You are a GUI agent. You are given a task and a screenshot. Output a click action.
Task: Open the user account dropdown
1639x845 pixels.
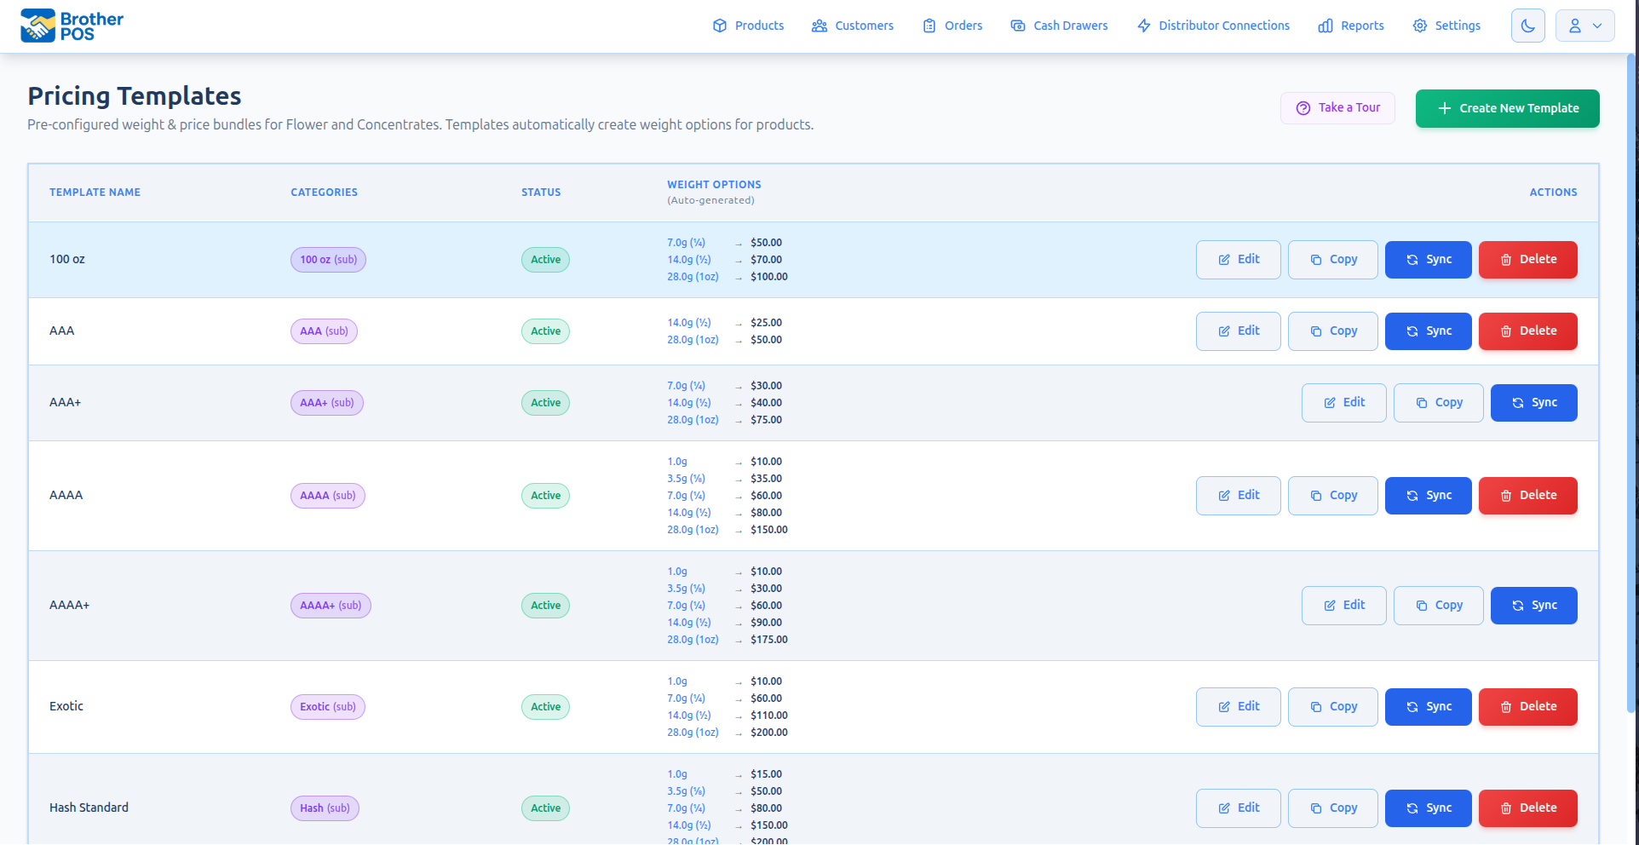pyautogui.click(x=1584, y=25)
